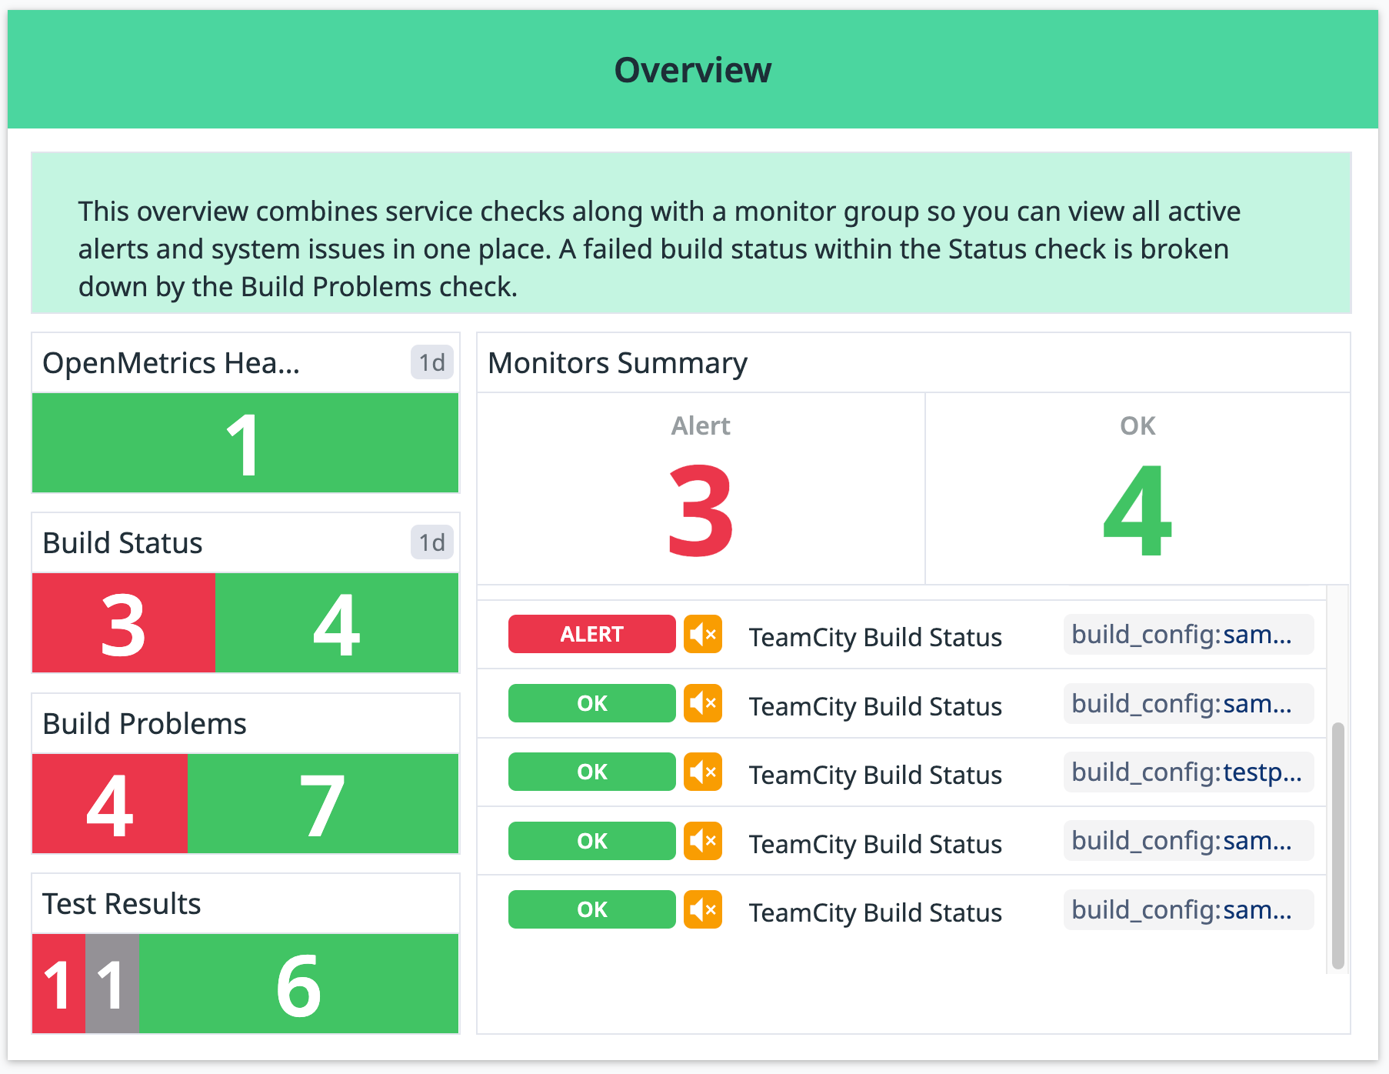The width and height of the screenshot is (1389, 1074).
Task: Click the build_config:testp tag
Action: tap(1188, 772)
